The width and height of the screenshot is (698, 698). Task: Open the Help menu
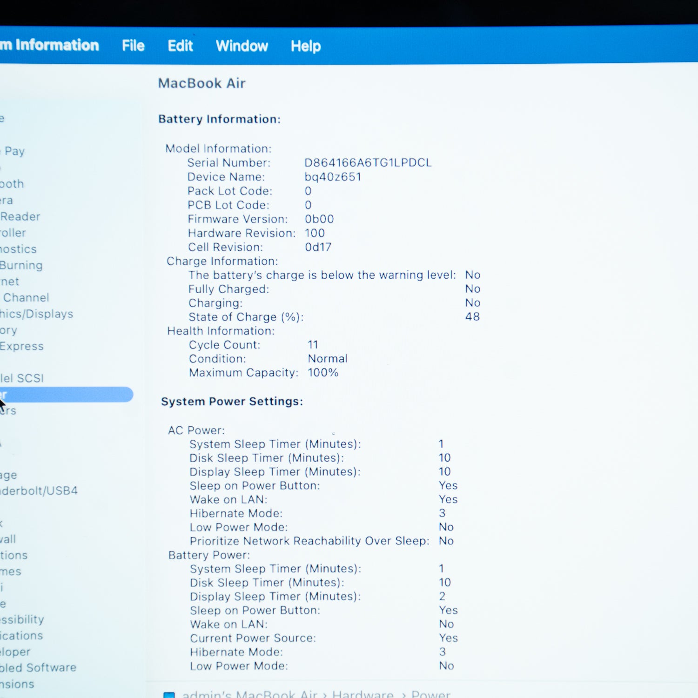306,46
